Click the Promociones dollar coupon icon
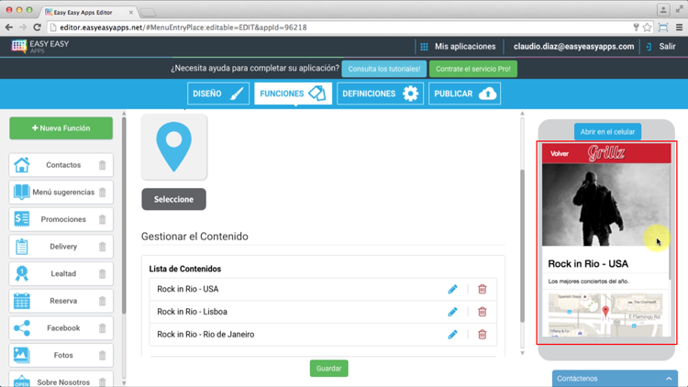The width and height of the screenshot is (688, 387). (21, 219)
